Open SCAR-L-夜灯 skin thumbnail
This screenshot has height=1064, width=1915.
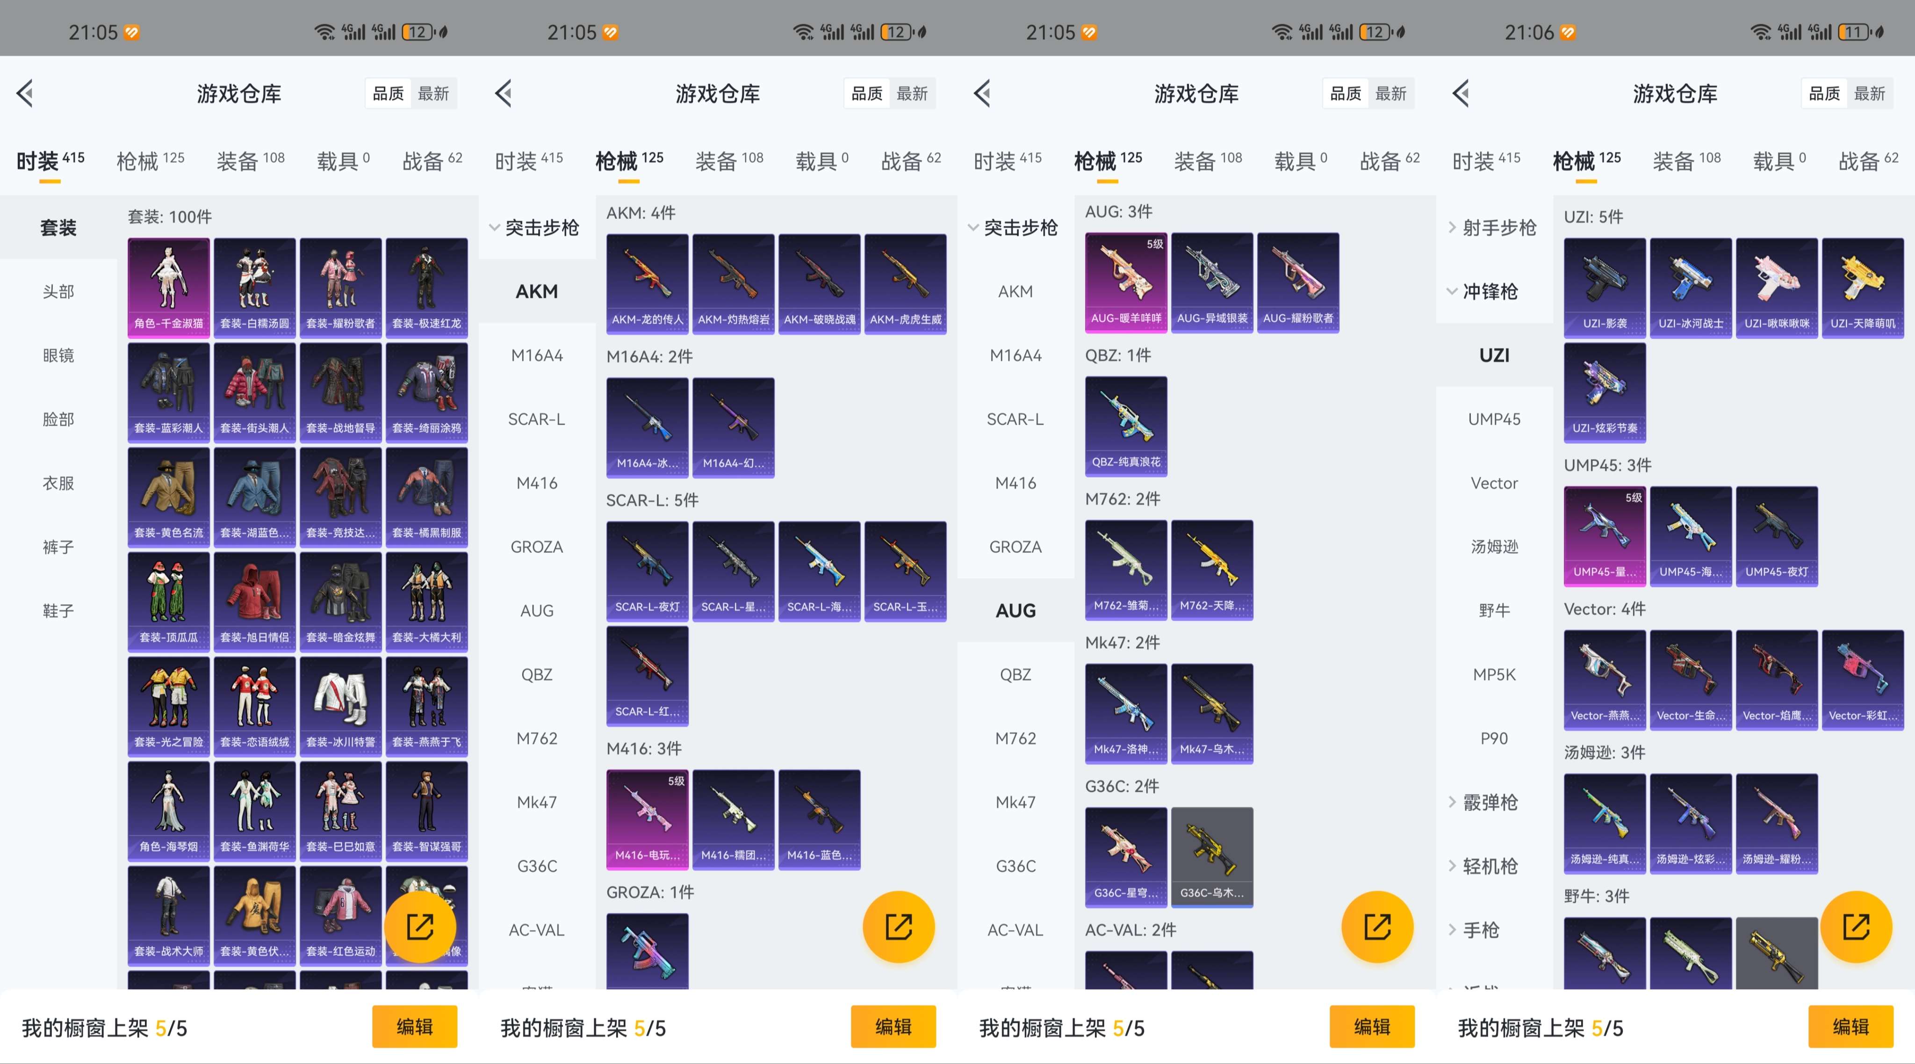point(648,571)
